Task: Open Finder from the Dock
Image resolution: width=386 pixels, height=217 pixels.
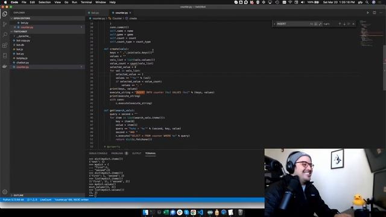Action: 145,212
